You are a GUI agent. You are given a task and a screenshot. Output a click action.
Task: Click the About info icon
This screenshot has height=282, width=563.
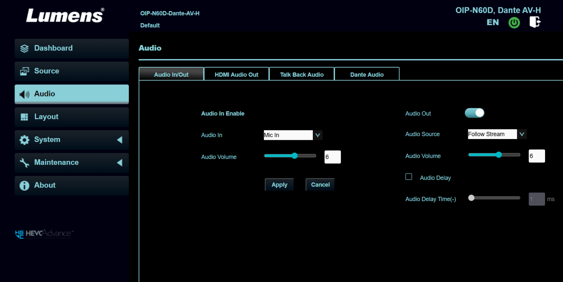tap(24, 186)
